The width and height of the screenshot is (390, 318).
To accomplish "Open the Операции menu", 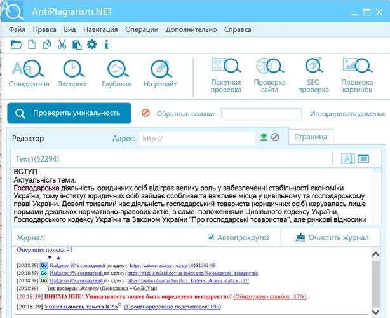I will pyautogui.click(x=142, y=29).
